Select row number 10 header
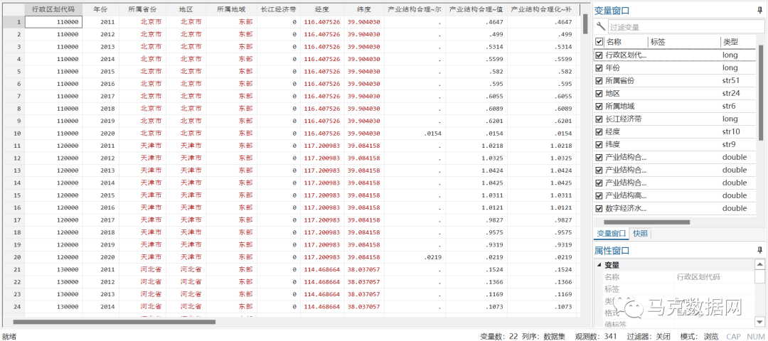The image size is (768, 341). (x=13, y=133)
